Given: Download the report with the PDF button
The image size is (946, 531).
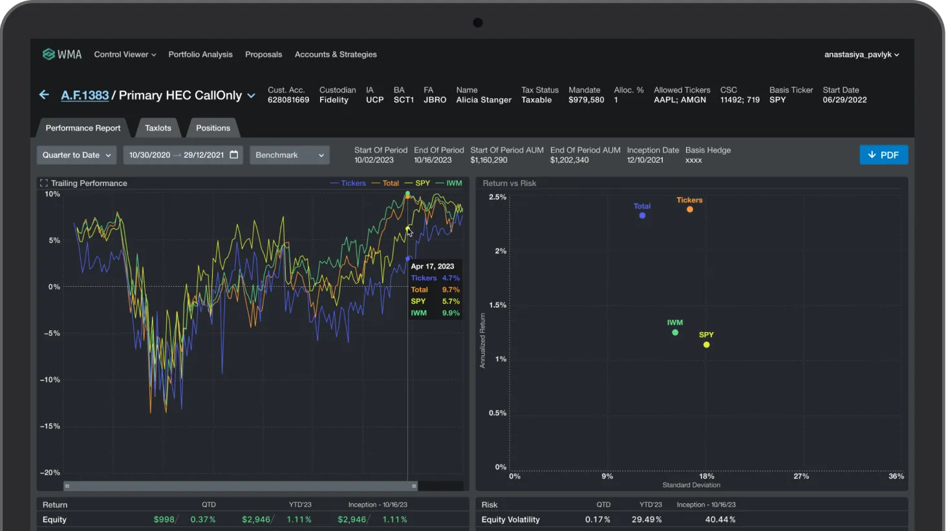Looking at the screenshot, I should tap(883, 155).
